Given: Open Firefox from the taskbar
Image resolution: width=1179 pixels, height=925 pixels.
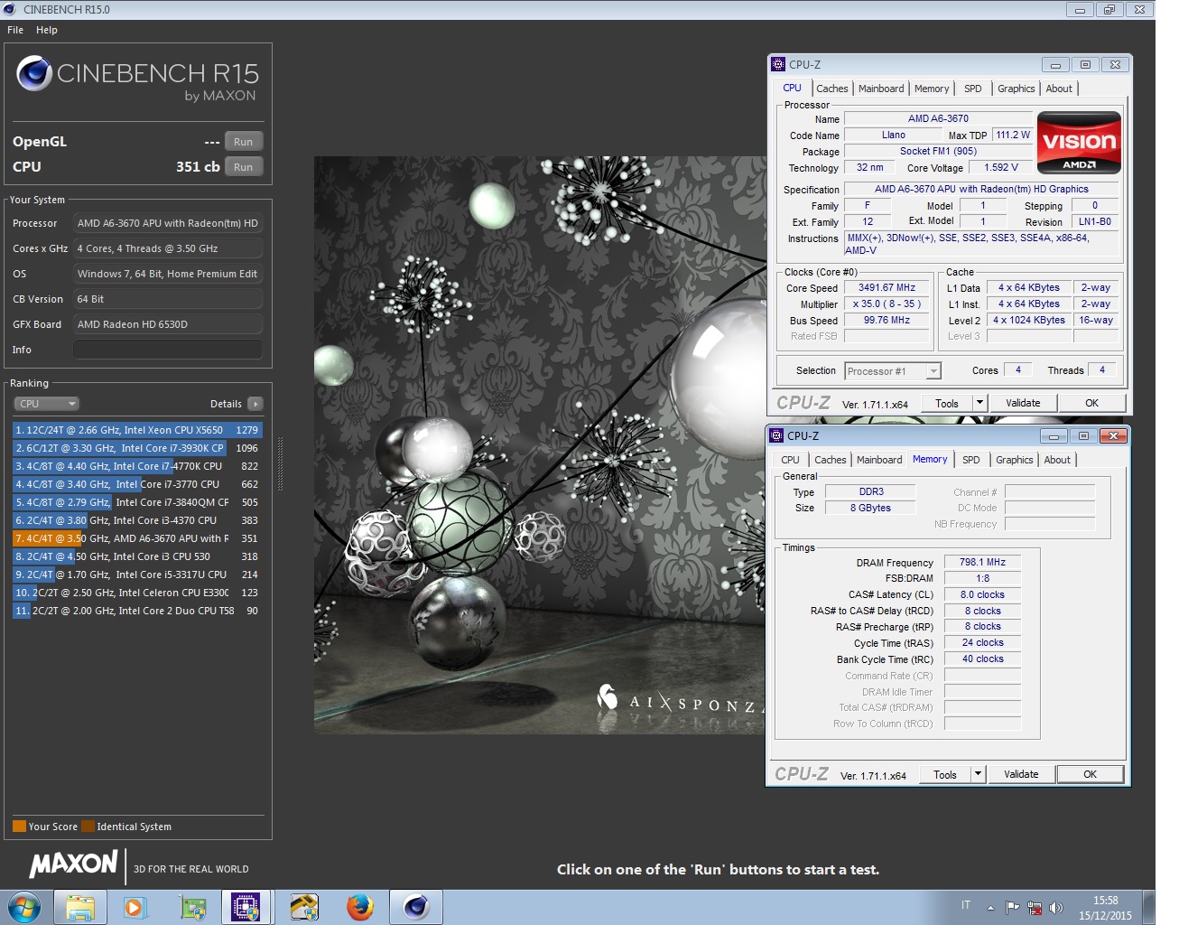Looking at the screenshot, I should [359, 907].
